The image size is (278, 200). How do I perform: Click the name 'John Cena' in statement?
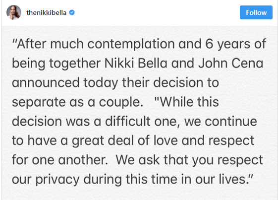click(x=230, y=63)
